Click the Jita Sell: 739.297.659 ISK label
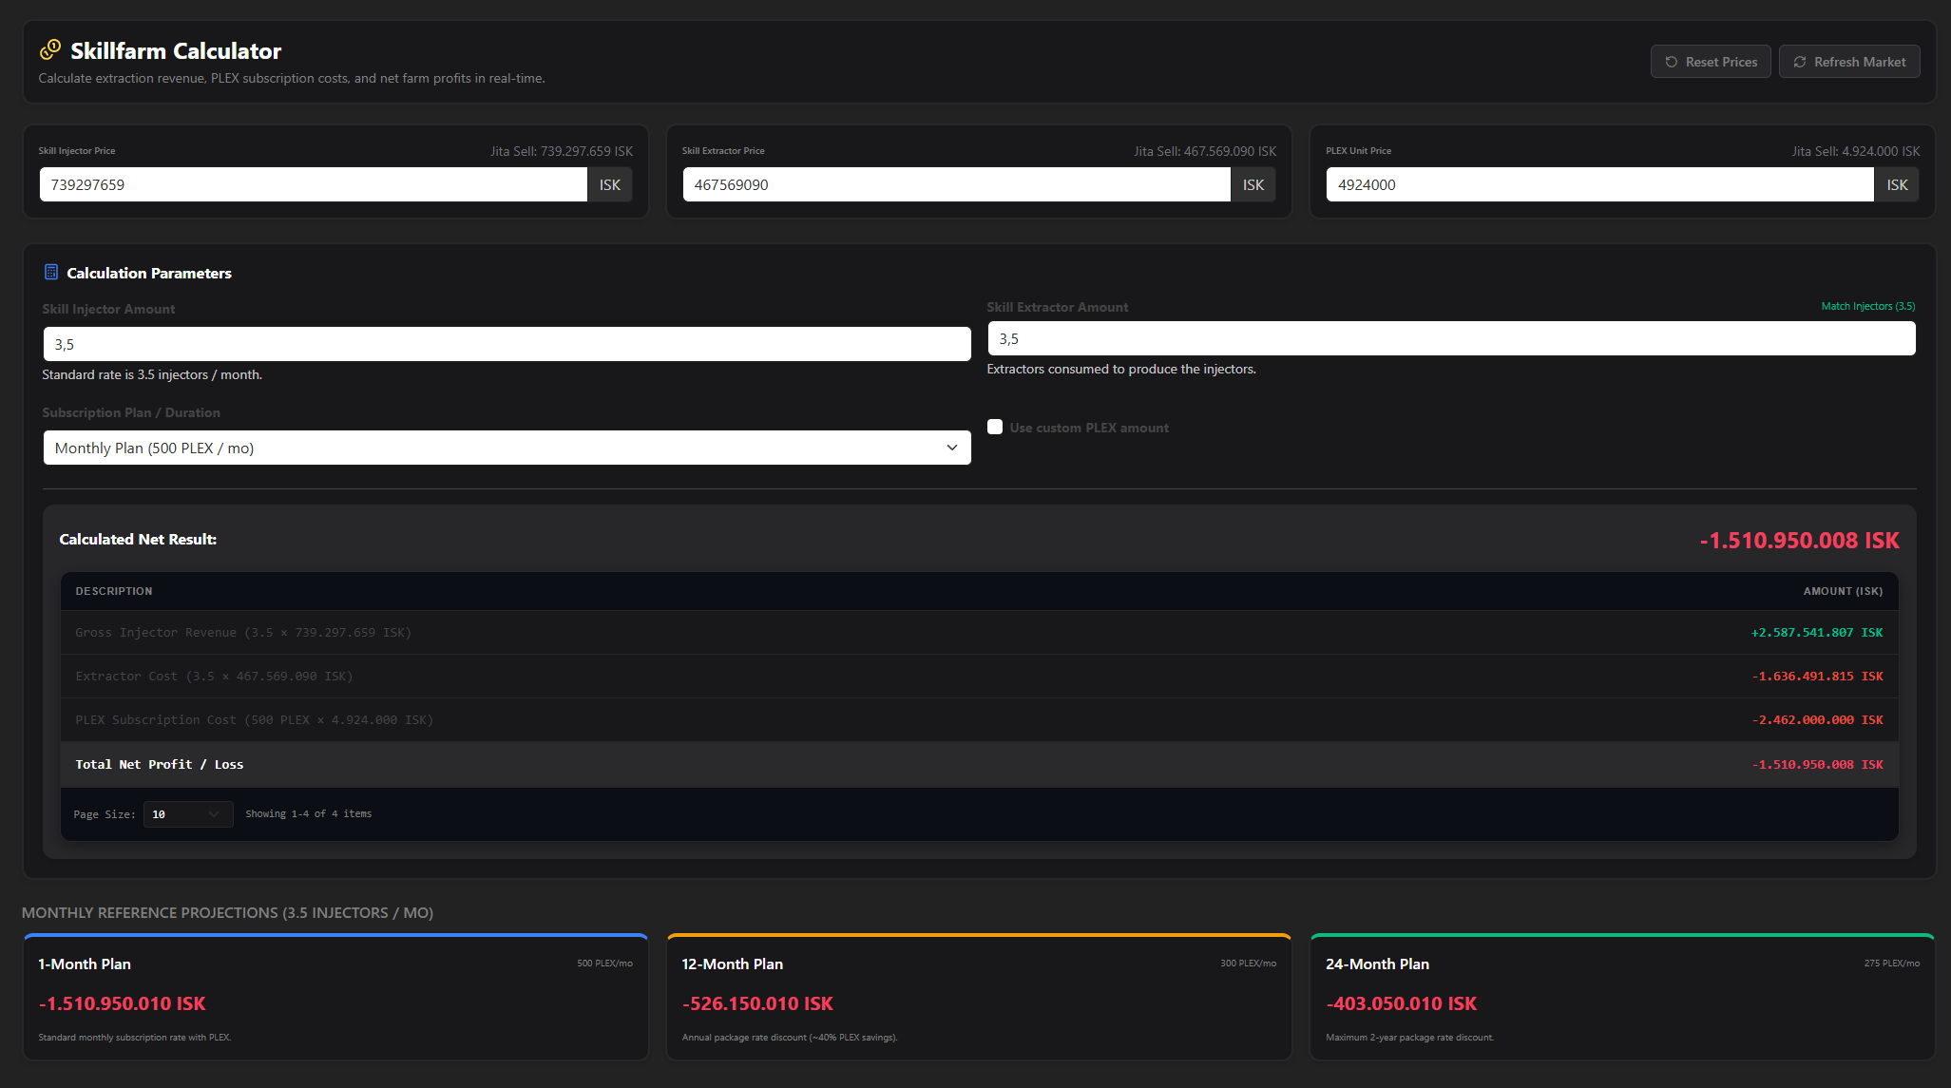Viewport: 1951px width, 1088px height. 562,151
